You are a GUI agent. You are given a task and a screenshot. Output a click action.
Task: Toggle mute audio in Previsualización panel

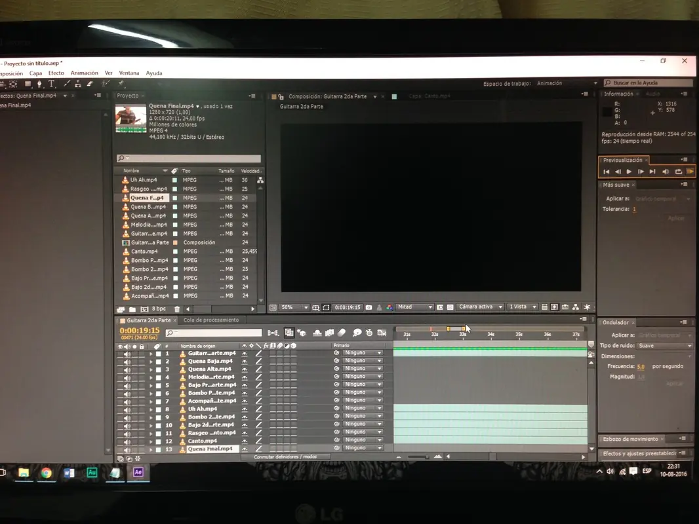click(666, 172)
